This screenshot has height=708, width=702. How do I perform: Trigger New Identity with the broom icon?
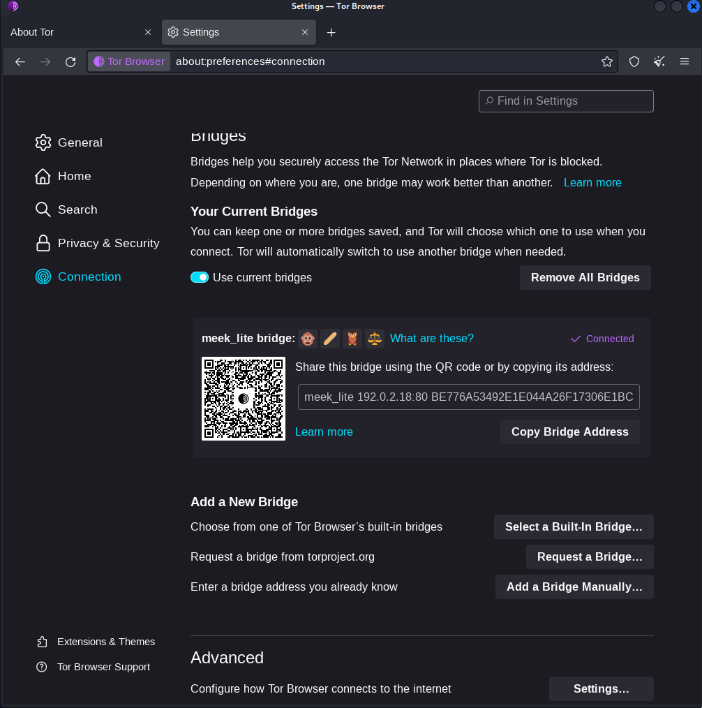(x=659, y=61)
